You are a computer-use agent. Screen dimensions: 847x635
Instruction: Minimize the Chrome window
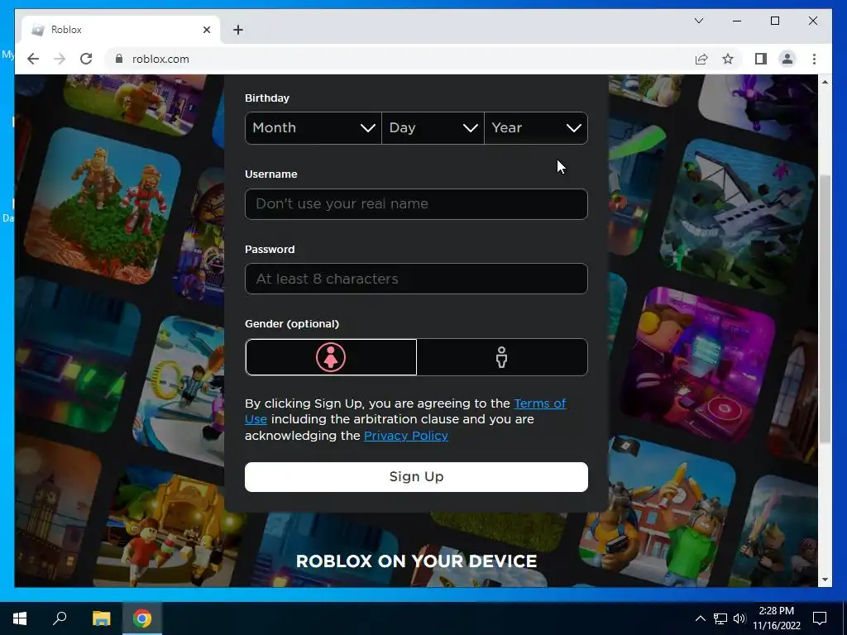(x=737, y=21)
